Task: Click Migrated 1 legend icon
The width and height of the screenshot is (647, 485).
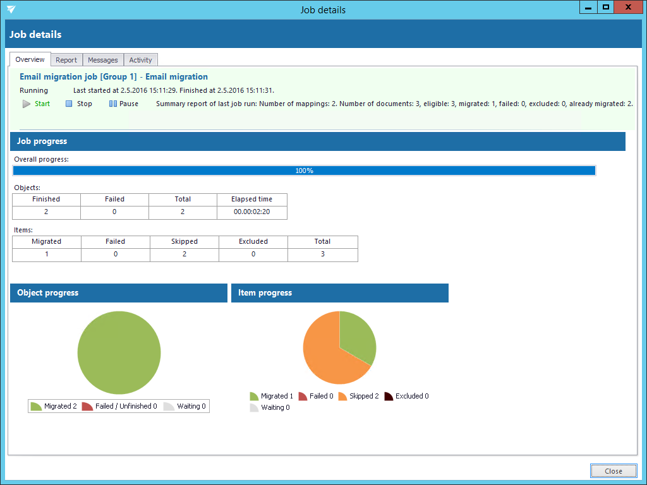Action: pos(254,396)
